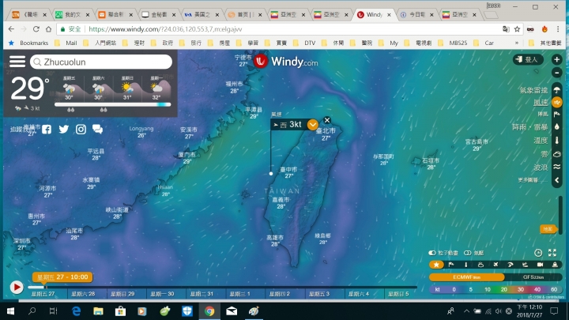Open 星期一 forecast with 32° high
Viewport: 569px width, 320px height.
[x=156, y=88]
